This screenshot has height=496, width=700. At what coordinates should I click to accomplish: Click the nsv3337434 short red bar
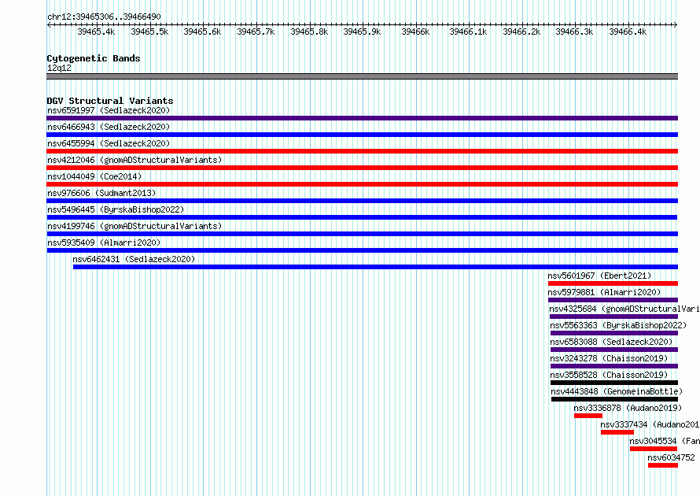pyautogui.click(x=617, y=432)
